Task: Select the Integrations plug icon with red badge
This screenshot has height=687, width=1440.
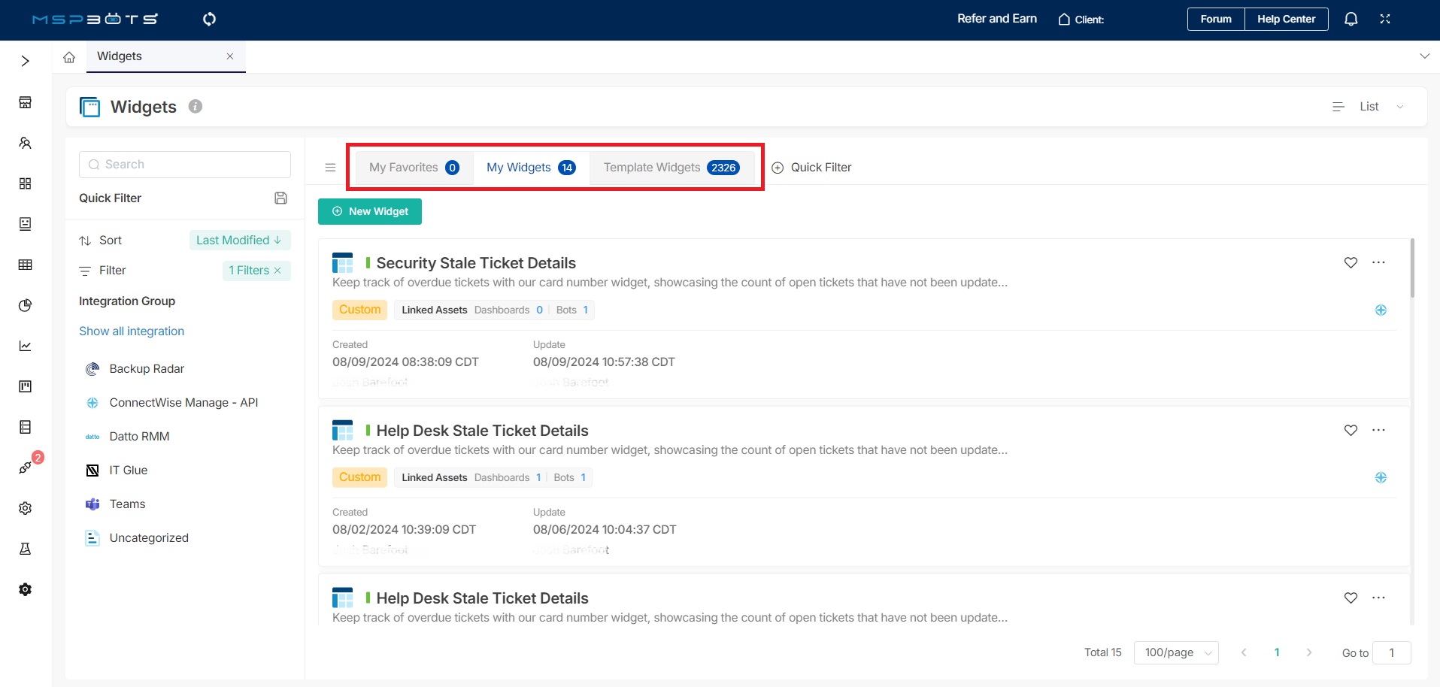Action: click(x=25, y=467)
